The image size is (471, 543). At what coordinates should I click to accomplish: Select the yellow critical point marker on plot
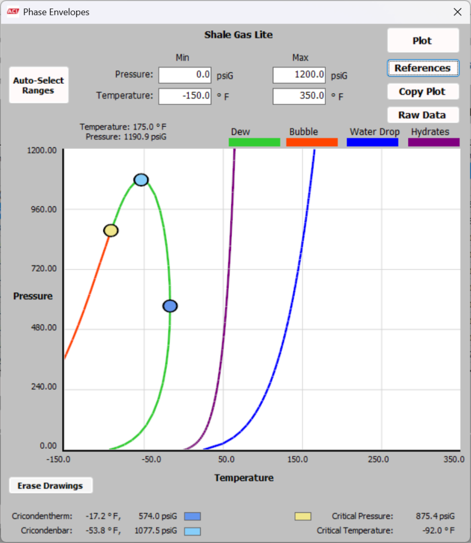(x=111, y=231)
